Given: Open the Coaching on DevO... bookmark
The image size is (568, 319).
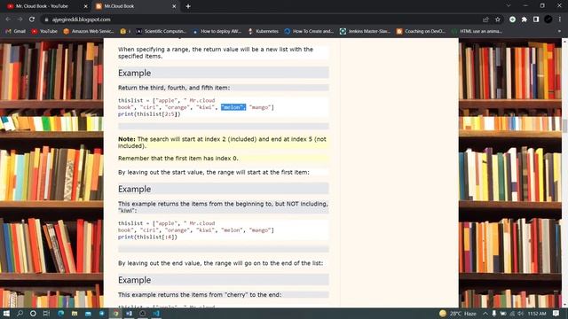Looking at the screenshot, I should click(x=421, y=32).
